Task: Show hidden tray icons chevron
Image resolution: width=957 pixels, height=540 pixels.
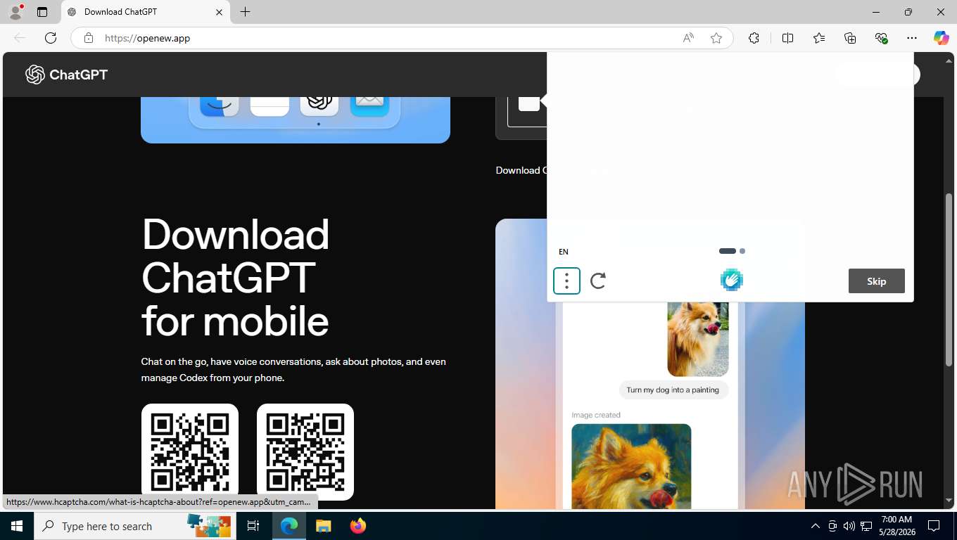Action: [816, 526]
